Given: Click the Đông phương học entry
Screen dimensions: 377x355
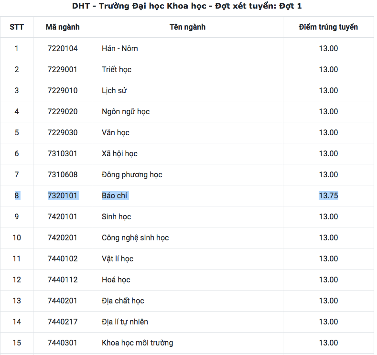Looking at the screenshot, I should point(132,174).
